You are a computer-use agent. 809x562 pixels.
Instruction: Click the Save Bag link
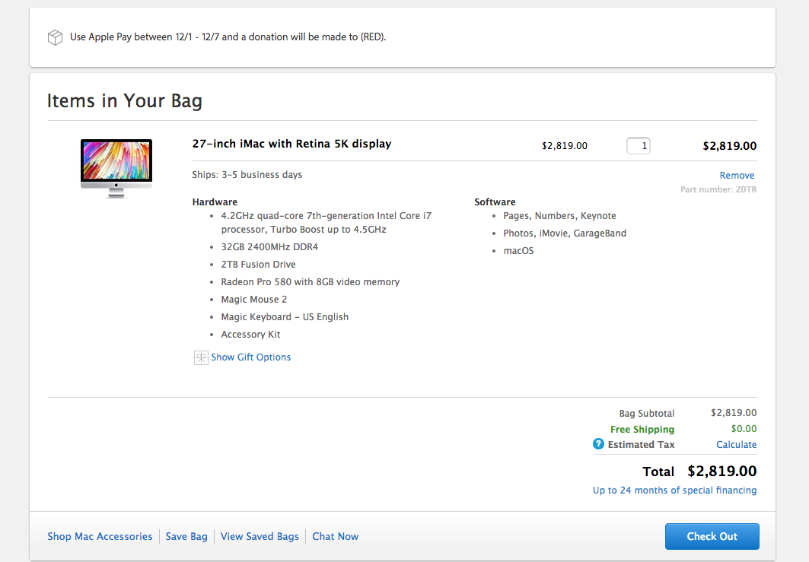pos(186,536)
